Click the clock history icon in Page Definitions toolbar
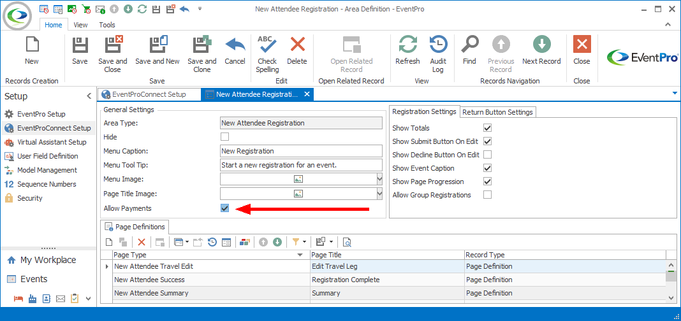 [x=212, y=242]
